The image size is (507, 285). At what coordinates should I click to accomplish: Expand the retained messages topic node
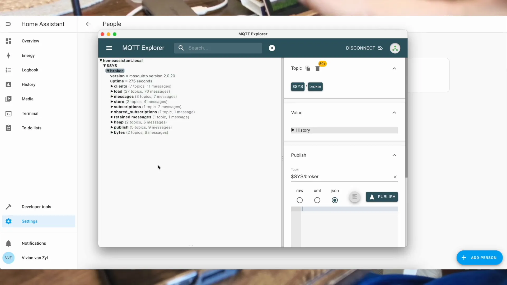[x=112, y=117]
